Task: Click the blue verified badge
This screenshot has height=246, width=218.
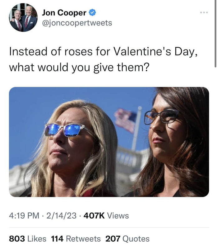Action: coord(92,13)
